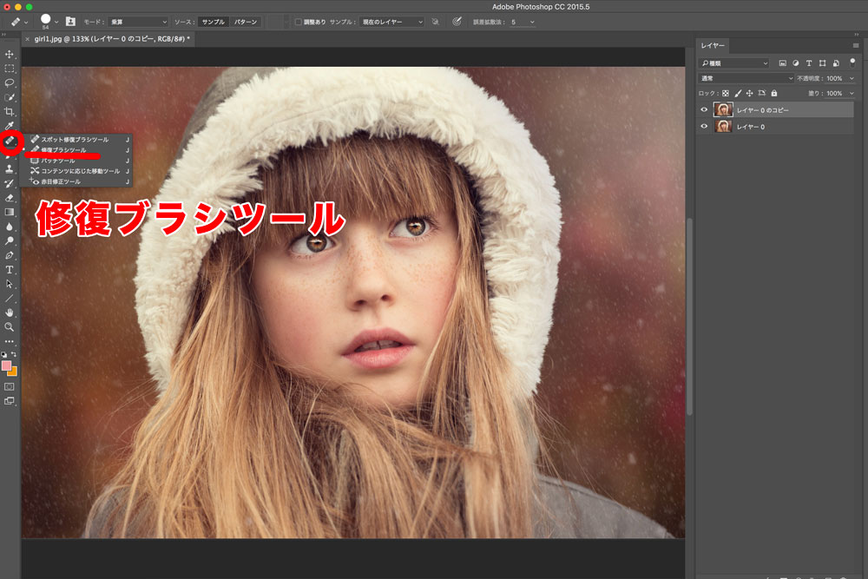
Task: Select the Blur tool
Action: (x=10, y=227)
